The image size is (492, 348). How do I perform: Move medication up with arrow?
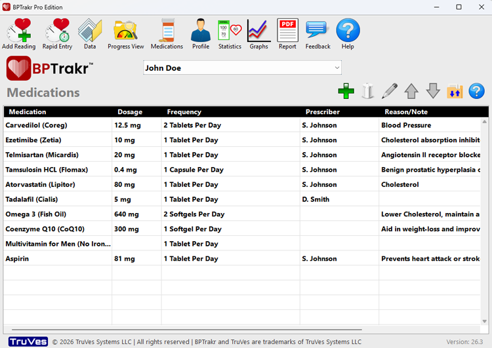(x=411, y=91)
